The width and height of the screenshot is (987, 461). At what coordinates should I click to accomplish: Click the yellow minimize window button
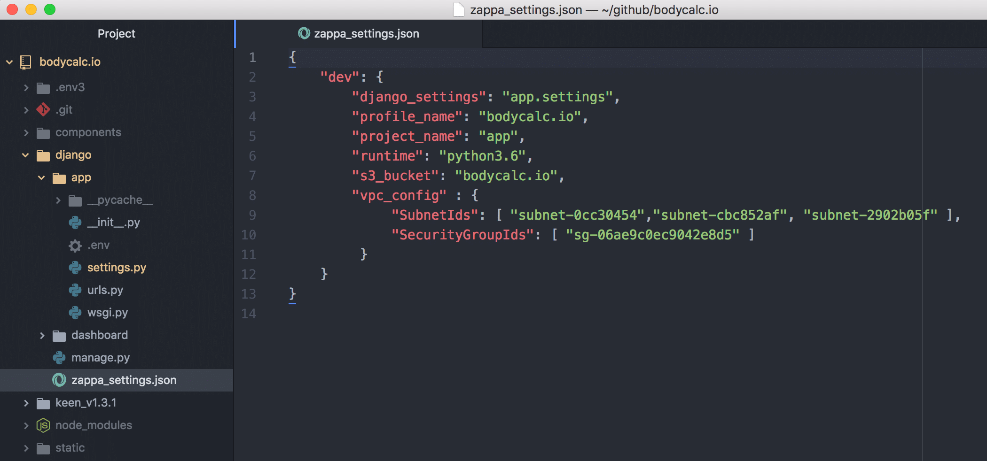point(31,9)
